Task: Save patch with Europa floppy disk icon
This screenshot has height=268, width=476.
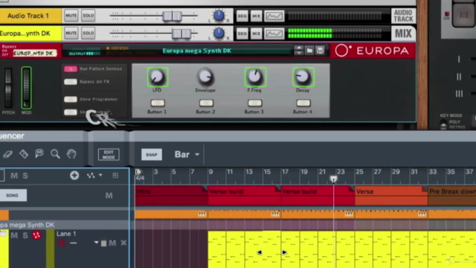Action: [x=320, y=51]
